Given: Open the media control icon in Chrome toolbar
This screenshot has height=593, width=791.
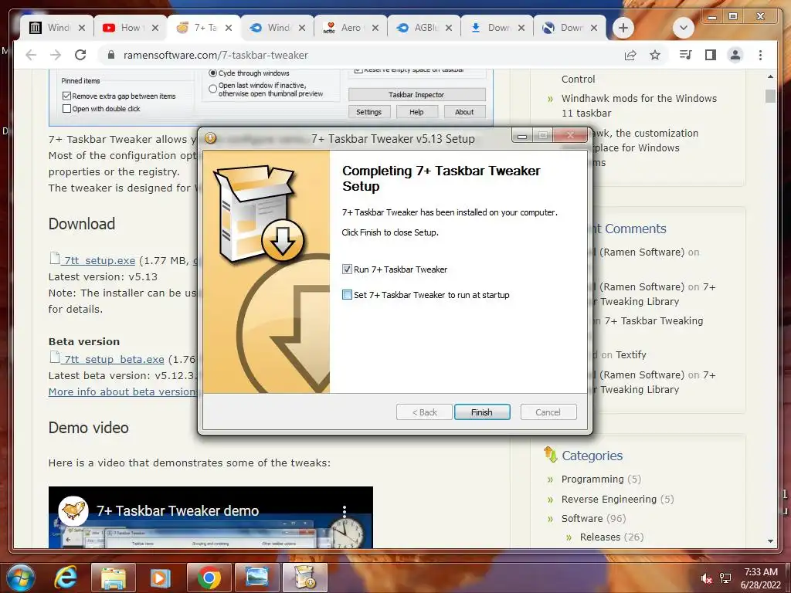Looking at the screenshot, I should (x=685, y=55).
